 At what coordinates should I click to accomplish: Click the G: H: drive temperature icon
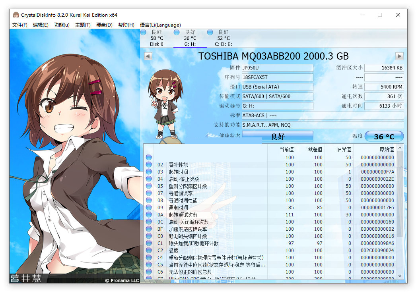pyautogui.click(x=177, y=32)
